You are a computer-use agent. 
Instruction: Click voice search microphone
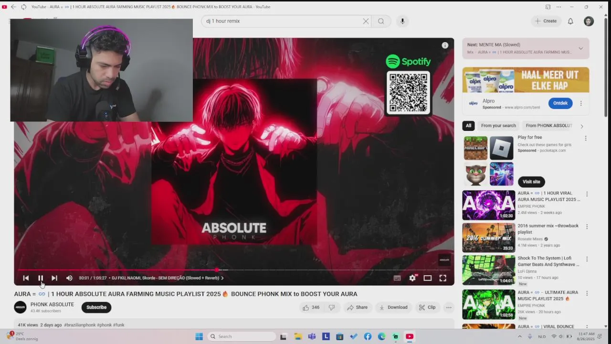pyautogui.click(x=402, y=21)
